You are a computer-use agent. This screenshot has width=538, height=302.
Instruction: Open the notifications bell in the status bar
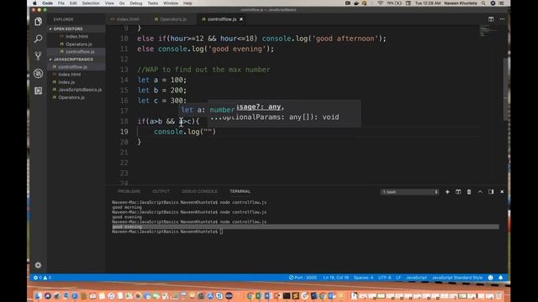click(x=501, y=278)
